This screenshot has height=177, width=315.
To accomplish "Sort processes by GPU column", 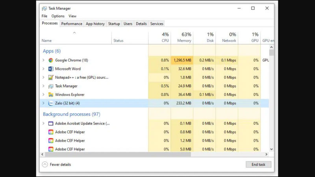I will point(249,37).
